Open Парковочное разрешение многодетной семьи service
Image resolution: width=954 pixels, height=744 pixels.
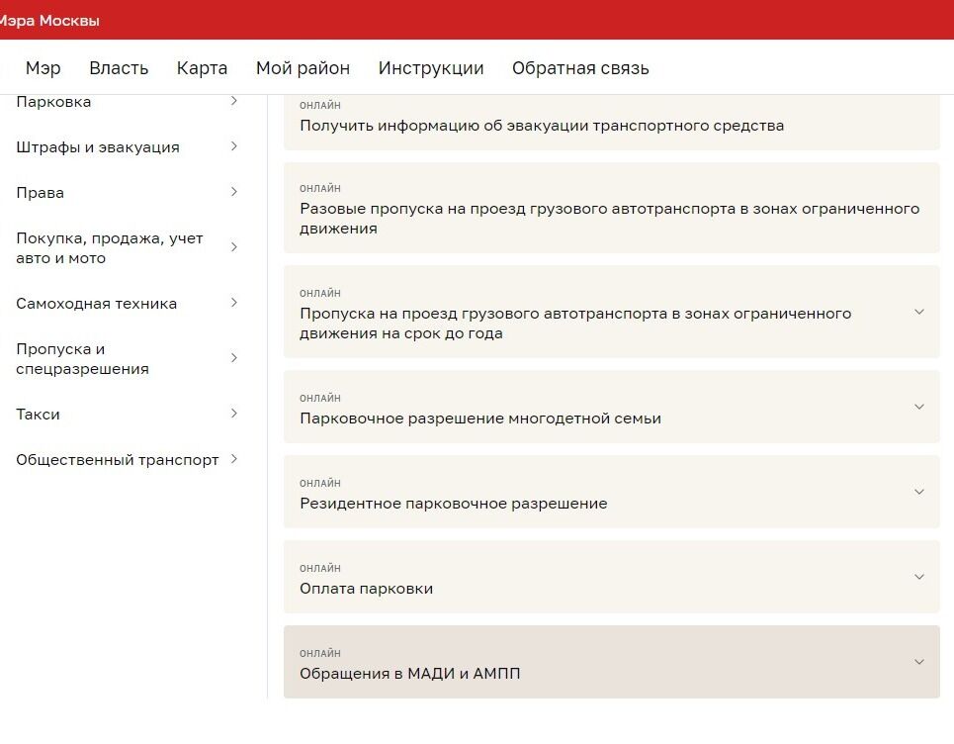point(612,407)
